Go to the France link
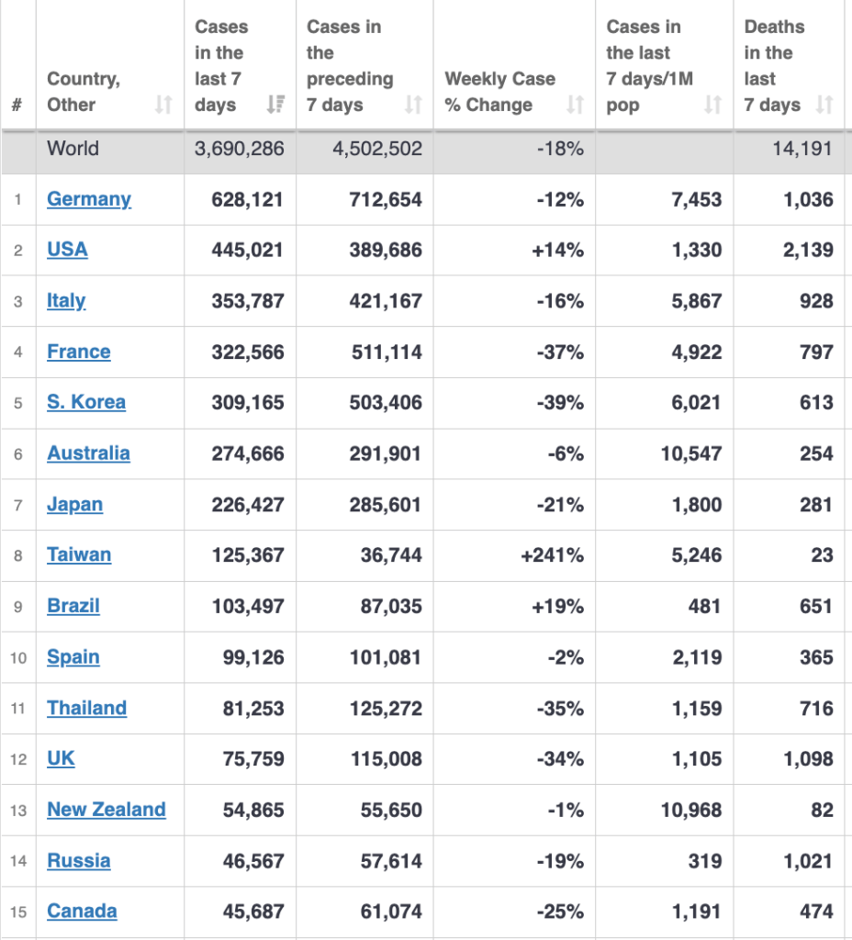Viewport: 852px width, 940px height. [79, 352]
